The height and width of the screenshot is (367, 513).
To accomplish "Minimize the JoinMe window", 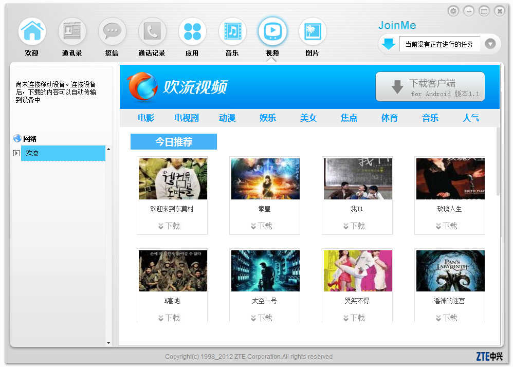I will (x=469, y=11).
